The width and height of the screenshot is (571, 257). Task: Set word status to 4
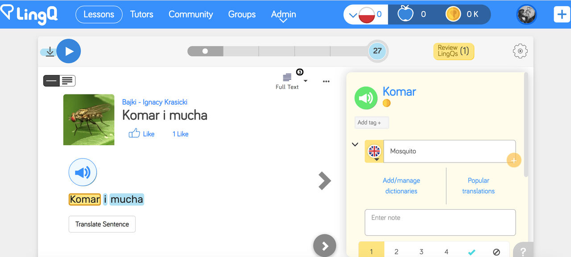point(446,251)
